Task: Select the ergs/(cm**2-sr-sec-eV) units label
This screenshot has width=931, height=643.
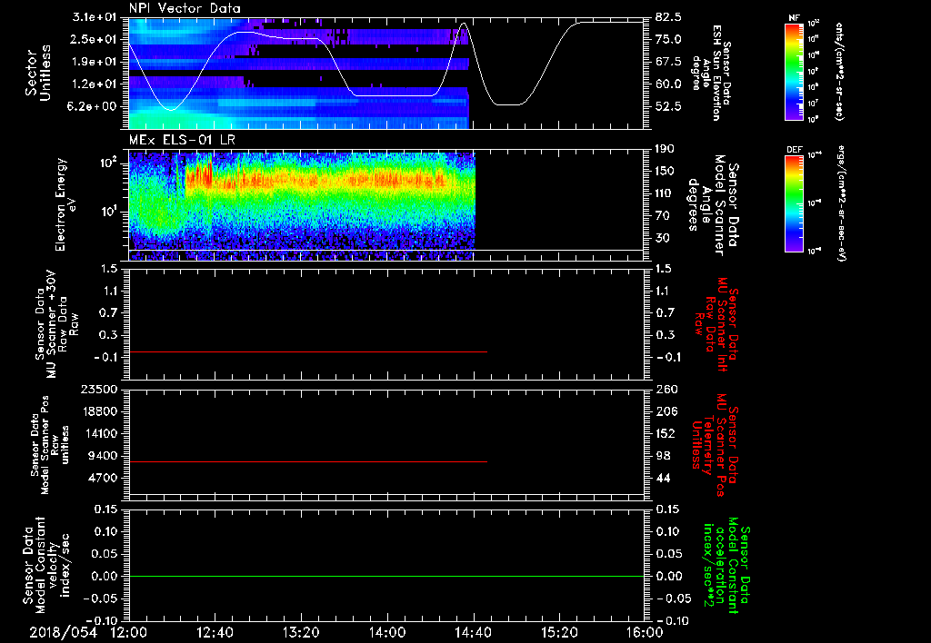Action: [841, 203]
